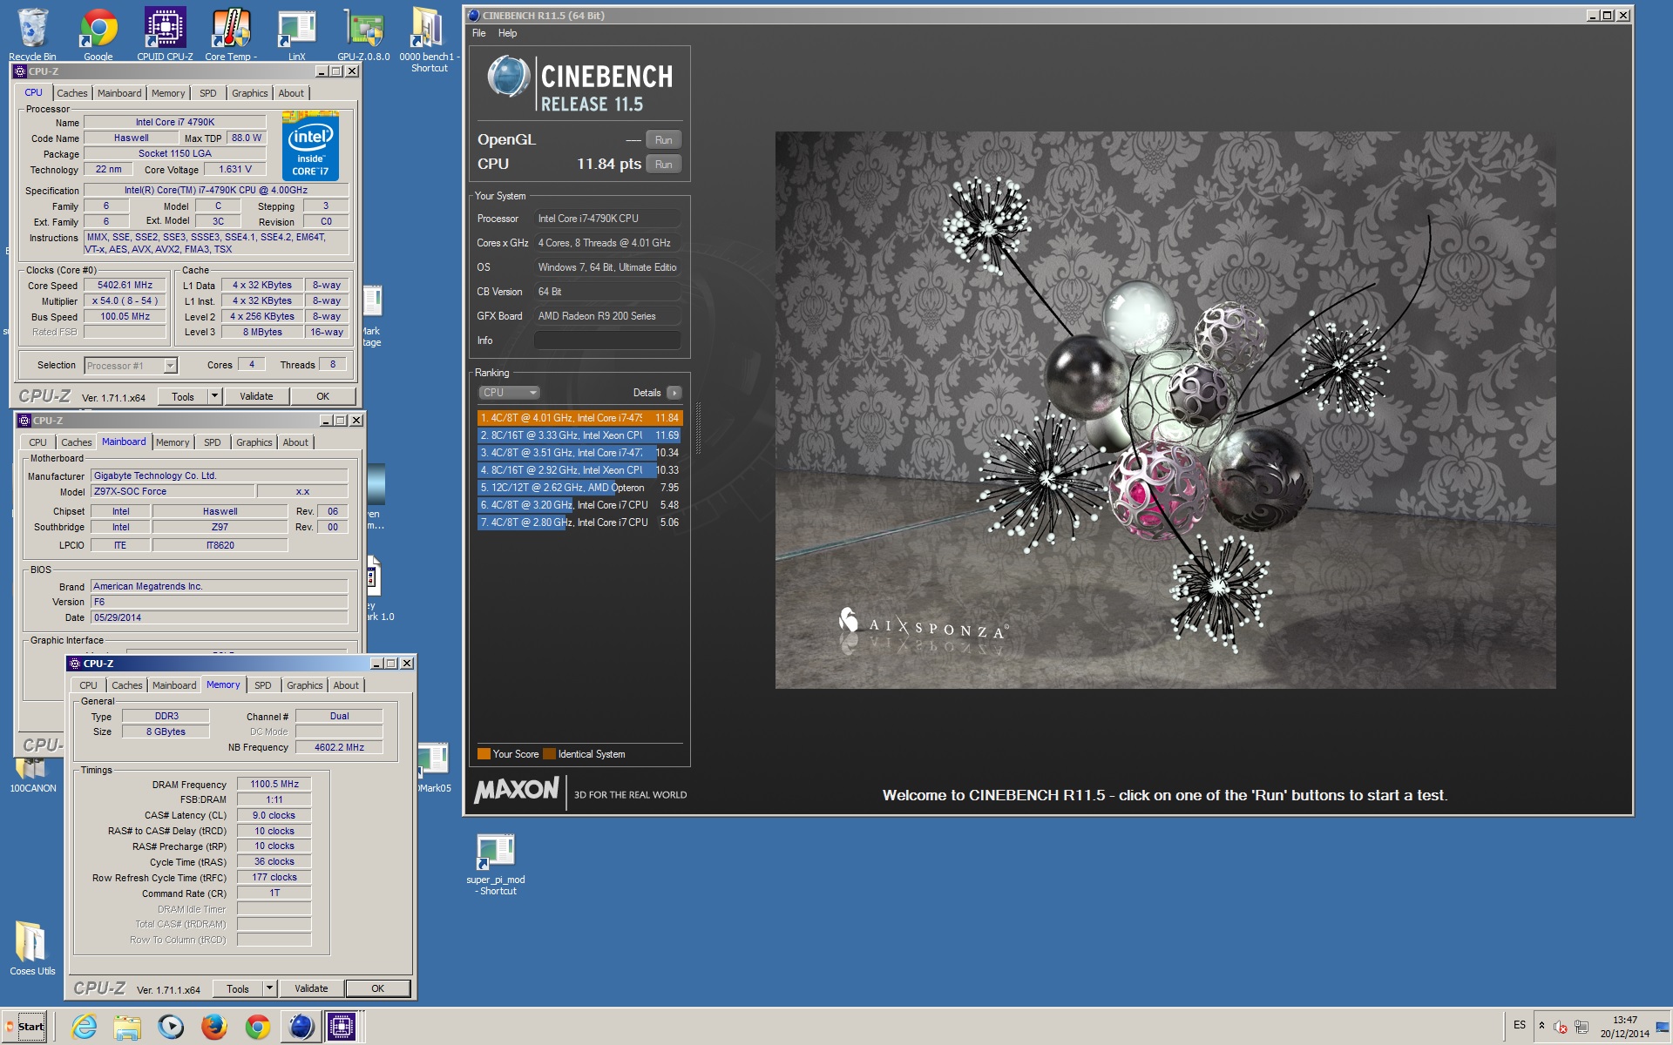
Task: Click Validate in the top CPU-Z window
Action: click(256, 396)
